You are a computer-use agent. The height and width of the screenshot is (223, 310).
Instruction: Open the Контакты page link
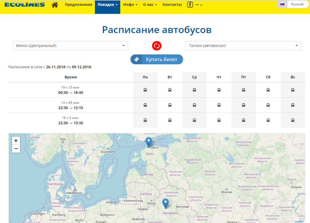(x=172, y=5)
